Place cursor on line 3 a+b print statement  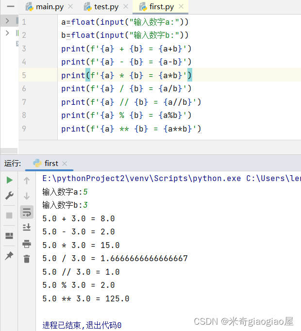[x=126, y=49]
